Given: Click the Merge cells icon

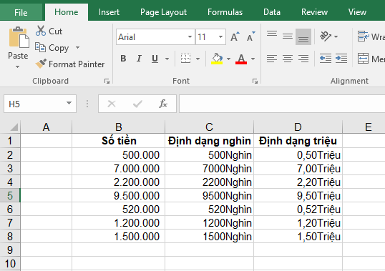Looking at the screenshot, I should (363, 59).
